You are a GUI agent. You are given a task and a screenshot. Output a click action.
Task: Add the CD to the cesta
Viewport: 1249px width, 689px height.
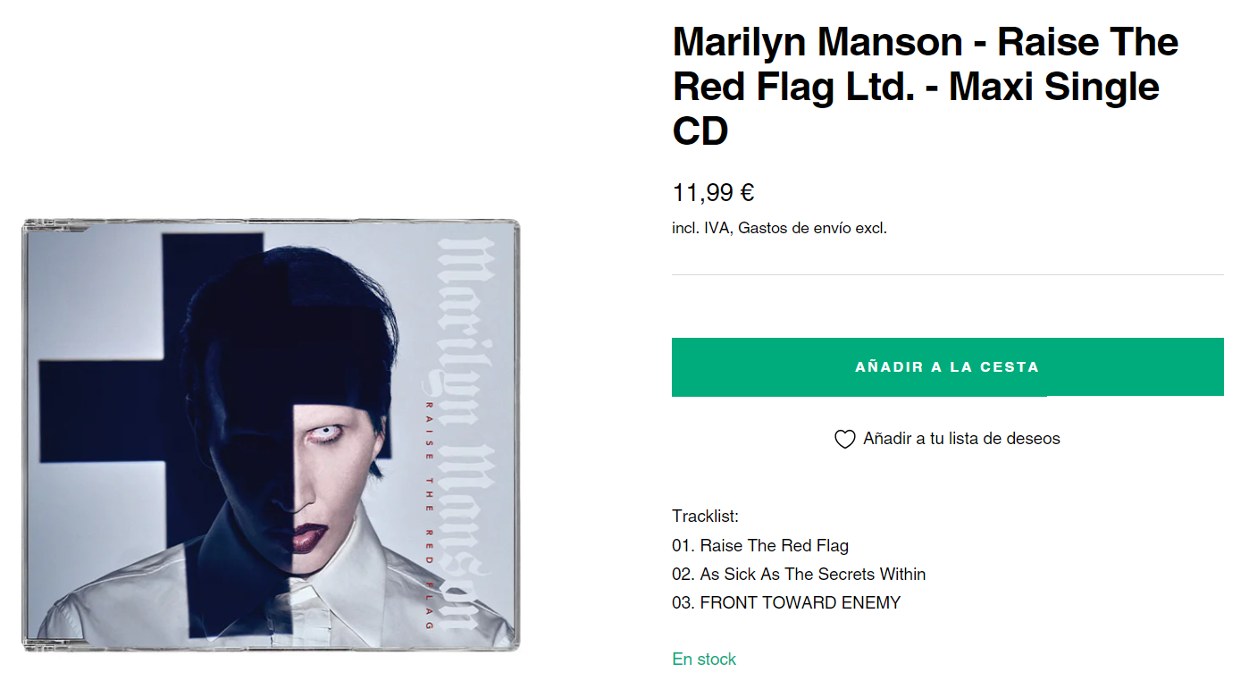(x=947, y=366)
